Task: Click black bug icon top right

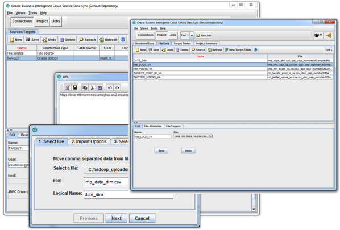Action: coord(318,35)
